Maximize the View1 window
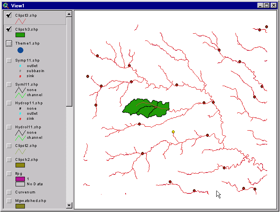 266,5
